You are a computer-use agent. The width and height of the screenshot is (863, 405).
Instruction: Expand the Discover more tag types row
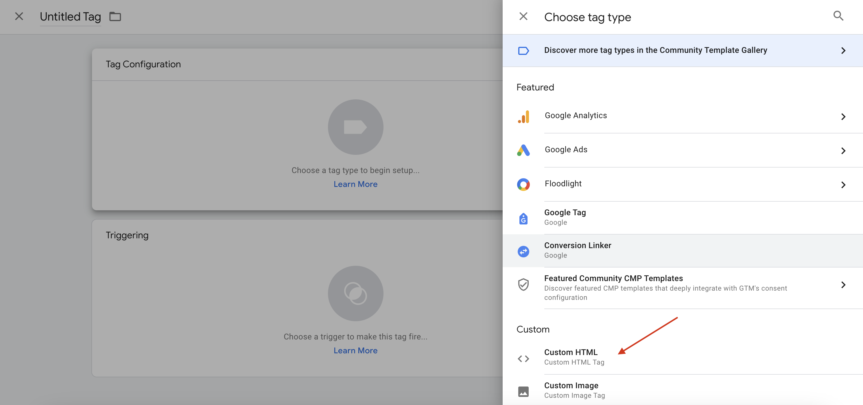tap(844, 51)
